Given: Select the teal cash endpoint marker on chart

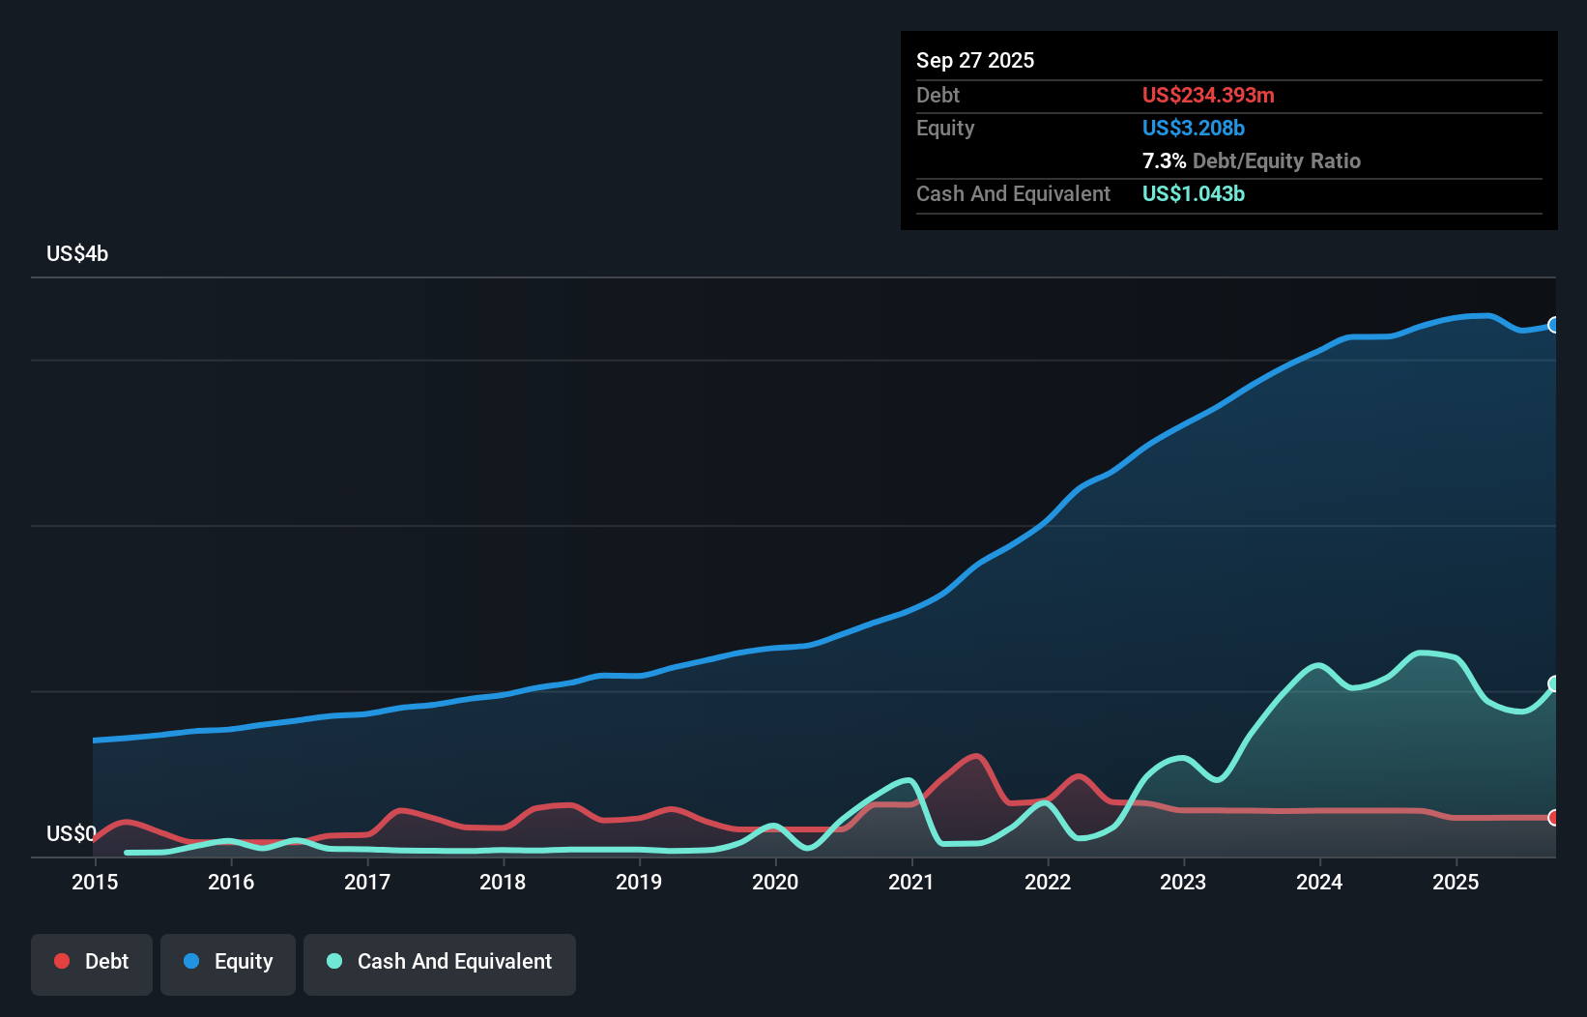Looking at the screenshot, I should pos(1554,683).
